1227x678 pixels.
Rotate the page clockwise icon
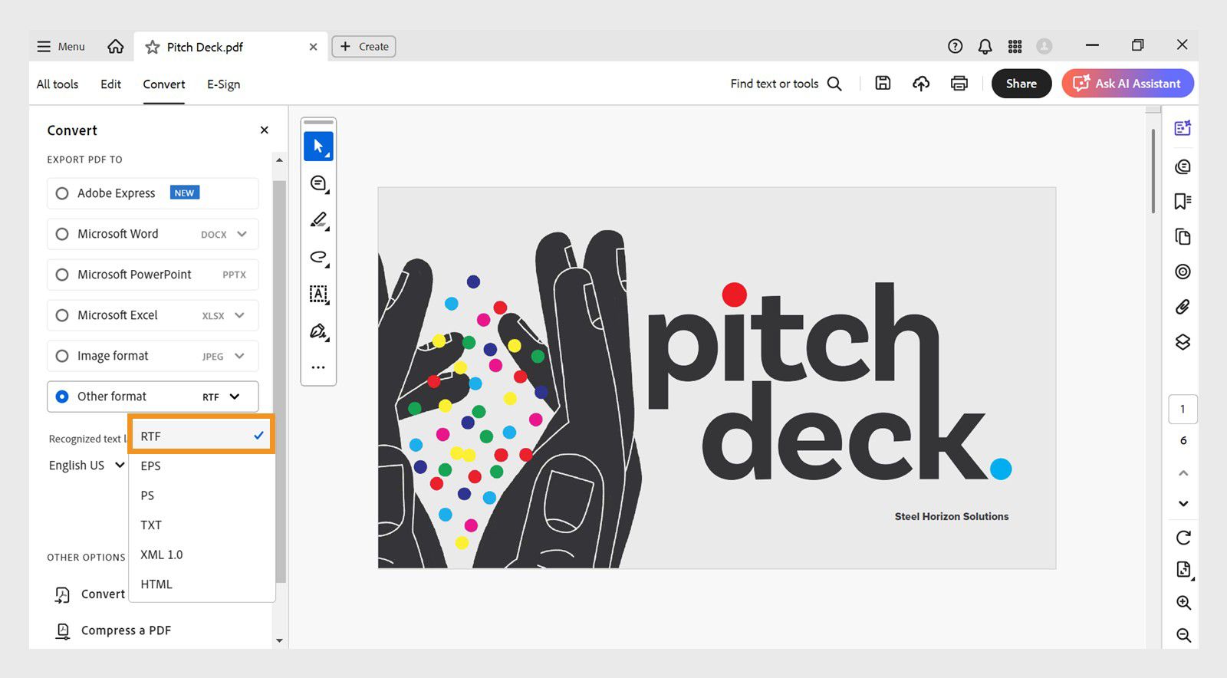1183,538
